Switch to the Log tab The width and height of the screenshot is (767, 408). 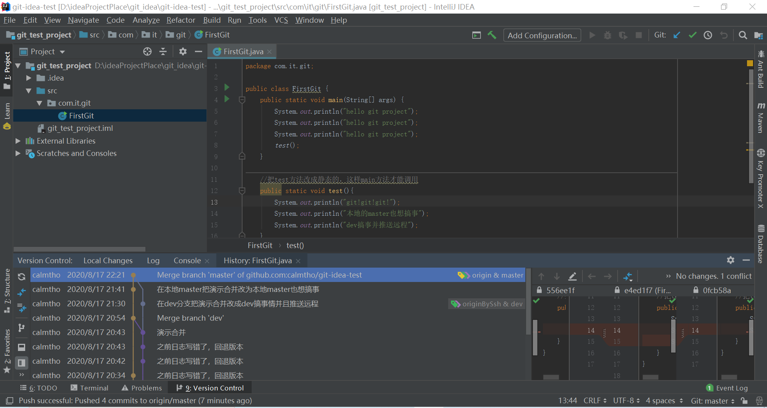(153, 260)
